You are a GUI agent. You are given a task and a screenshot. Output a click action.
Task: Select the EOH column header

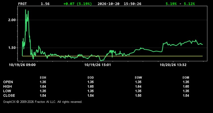(x=43, y=78)
